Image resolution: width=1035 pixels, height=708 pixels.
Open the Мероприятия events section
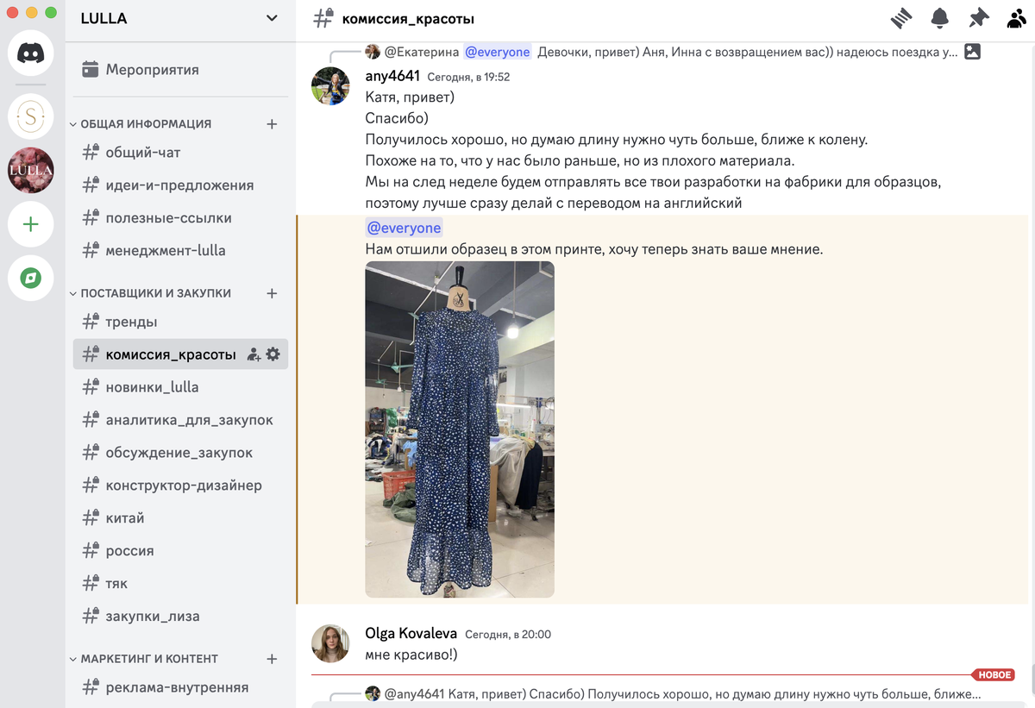[x=180, y=70]
